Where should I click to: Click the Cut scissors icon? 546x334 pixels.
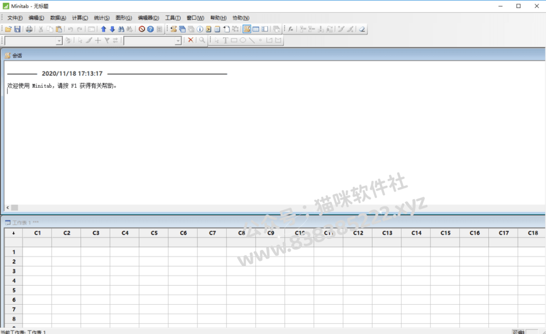pos(41,29)
